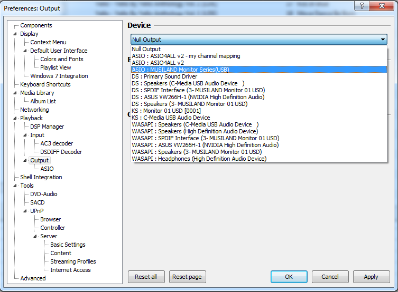This screenshot has height=292, width=398.
Task: Open Context Menu preferences page
Action: pyautogui.click(x=48, y=42)
